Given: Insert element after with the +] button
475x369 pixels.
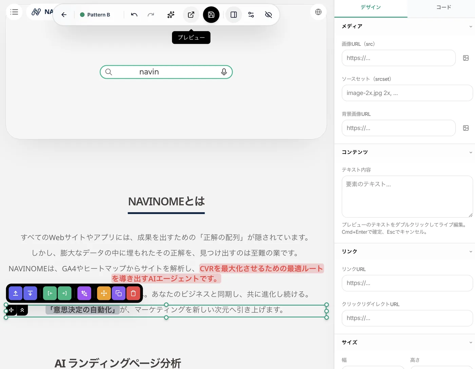Looking at the screenshot, I should point(64,293).
